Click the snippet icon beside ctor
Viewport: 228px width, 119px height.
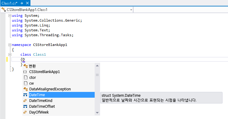pyautogui.click(x=26, y=77)
